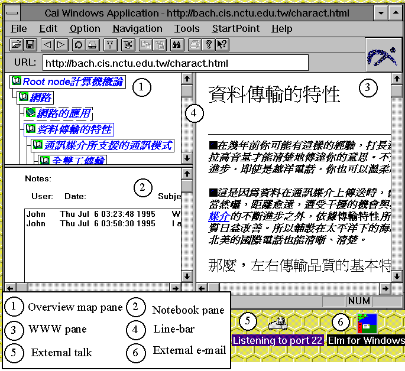Viewport: 405px width, 371px height.
Task: Open the Tools menu
Action: [187, 28]
